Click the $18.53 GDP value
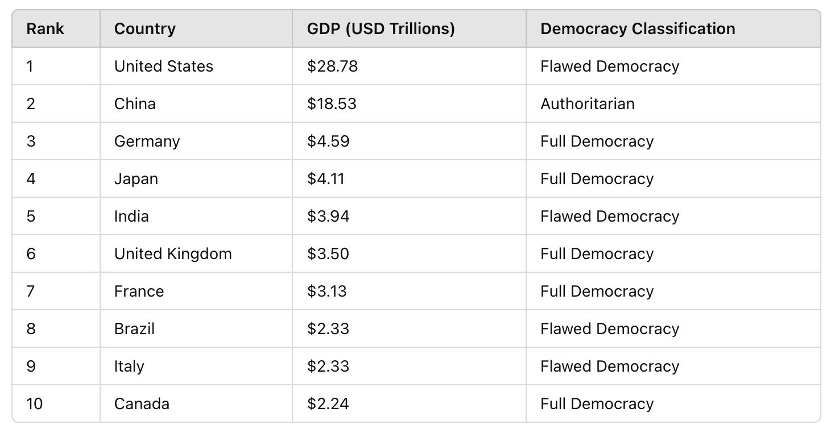This screenshot has height=433, width=835. click(x=332, y=104)
